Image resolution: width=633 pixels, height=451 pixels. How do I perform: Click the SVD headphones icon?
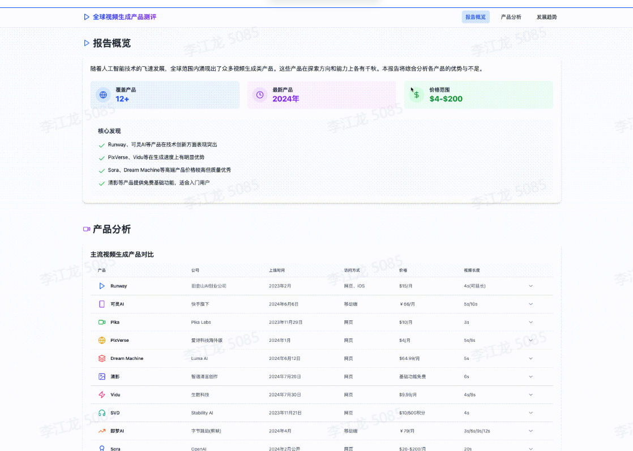click(102, 413)
